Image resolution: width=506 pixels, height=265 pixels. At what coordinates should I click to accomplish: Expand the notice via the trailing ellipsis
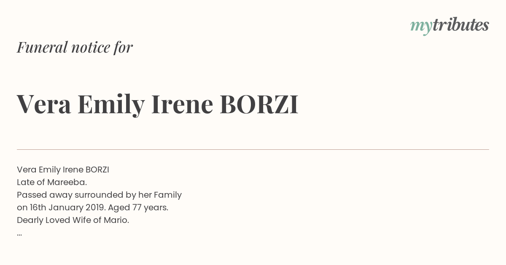pyautogui.click(x=19, y=234)
